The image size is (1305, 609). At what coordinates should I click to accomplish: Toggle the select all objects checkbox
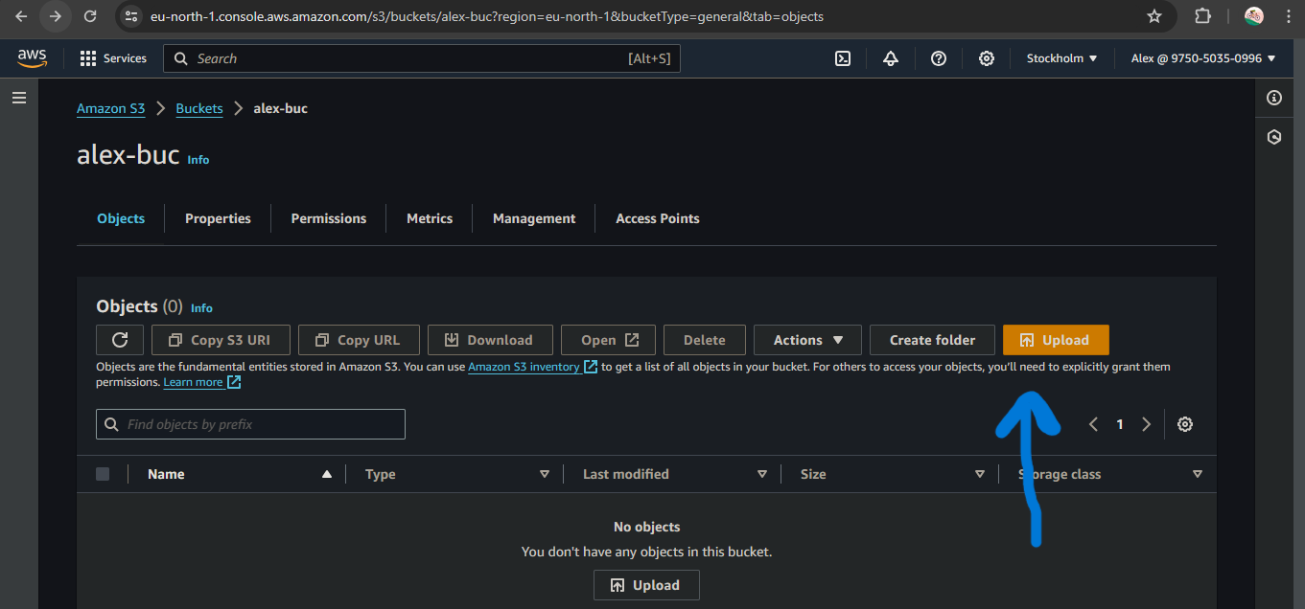tap(103, 474)
